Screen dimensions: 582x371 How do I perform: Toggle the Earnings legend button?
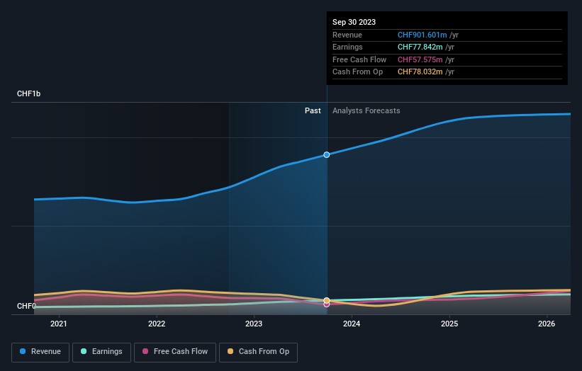point(101,352)
